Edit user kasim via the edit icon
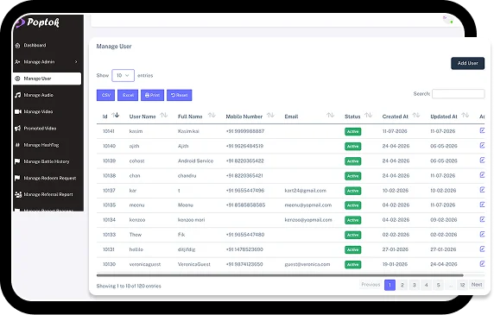 pos(482,130)
